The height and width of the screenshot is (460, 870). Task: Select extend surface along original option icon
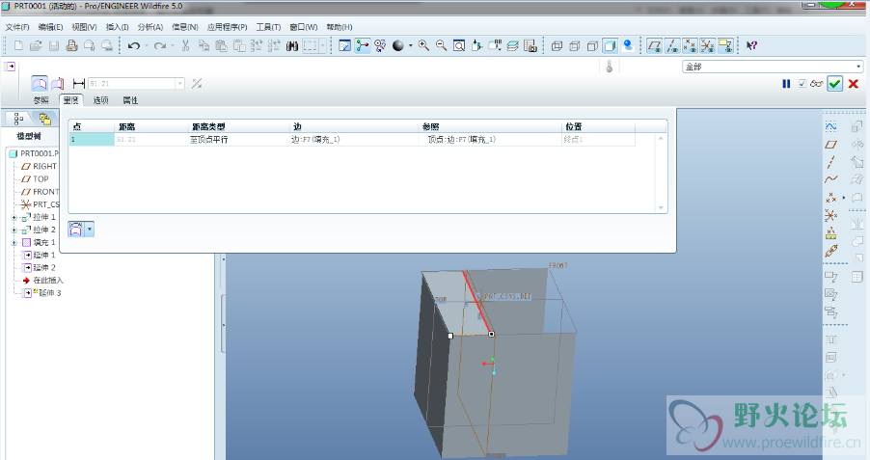coord(40,84)
